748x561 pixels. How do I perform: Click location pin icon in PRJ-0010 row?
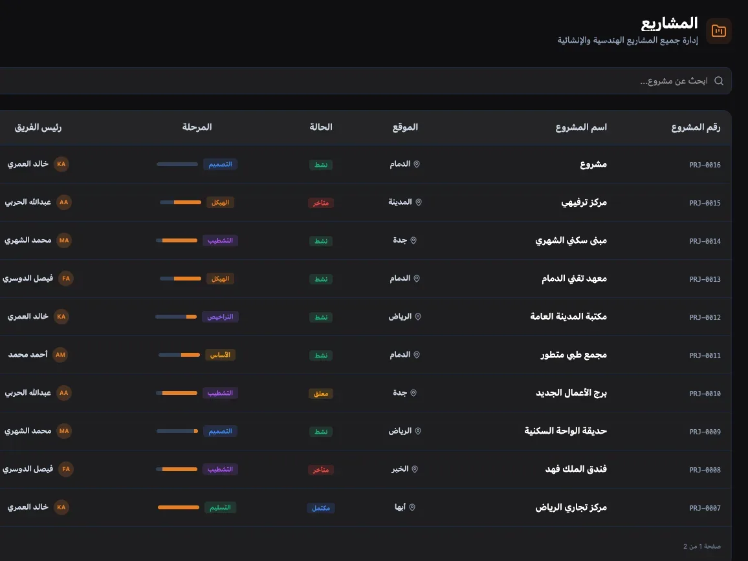point(413,393)
